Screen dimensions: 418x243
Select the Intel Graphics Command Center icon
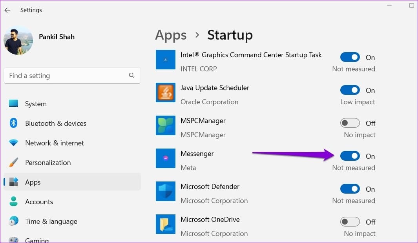166,60
